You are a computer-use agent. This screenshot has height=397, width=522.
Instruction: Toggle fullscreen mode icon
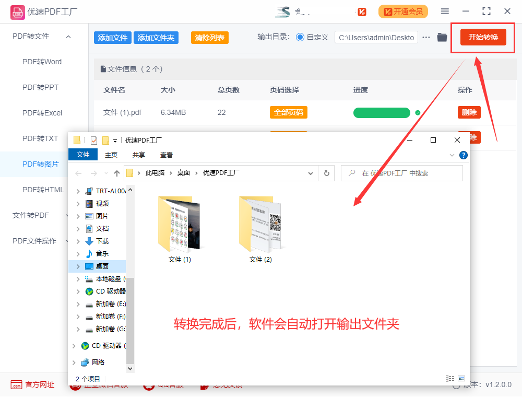pos(487,11)
